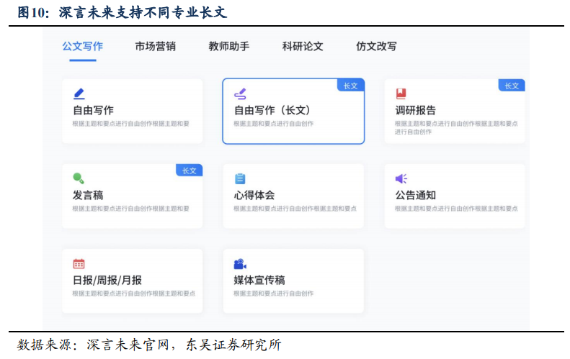Screen dimensions: 570x359
Task: Click the purple writing icon on 自由写作（长文）
Action: (x=240, y=94)
